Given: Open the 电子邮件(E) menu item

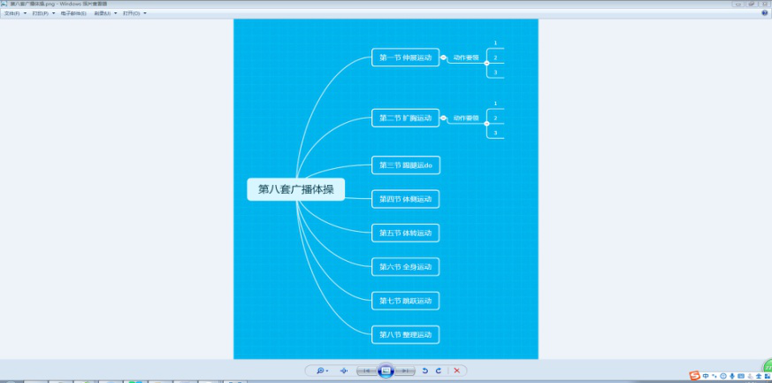Looking at the screenshot, I should [x=73, y=13].
